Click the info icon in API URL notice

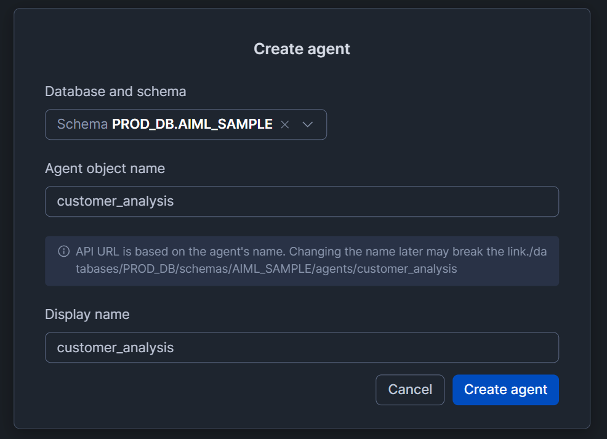tap(63, 251)
